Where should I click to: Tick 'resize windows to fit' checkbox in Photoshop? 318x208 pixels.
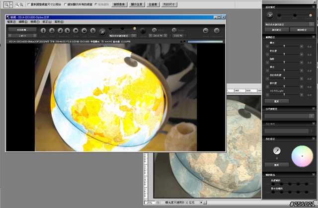pos(29,4)
